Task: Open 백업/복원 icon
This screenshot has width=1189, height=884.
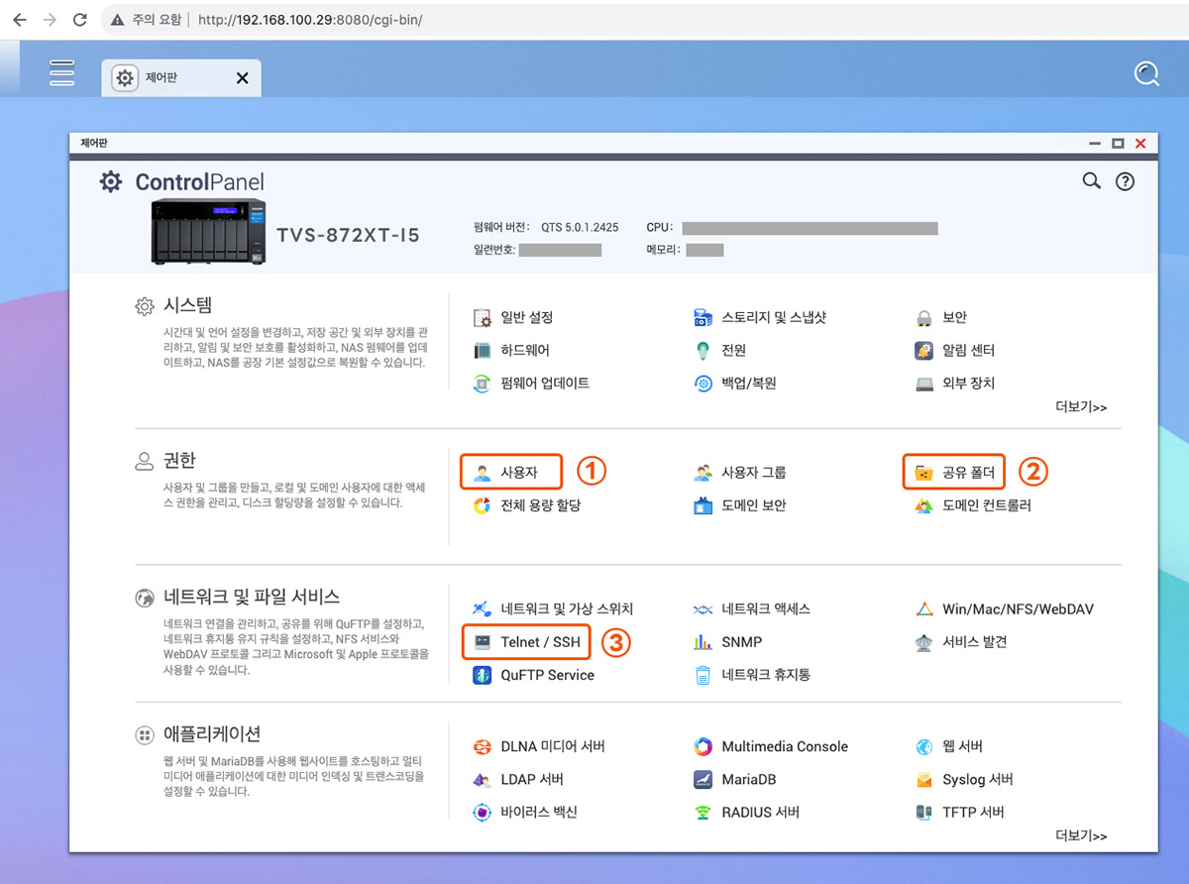Action: [x=703, y=384]
